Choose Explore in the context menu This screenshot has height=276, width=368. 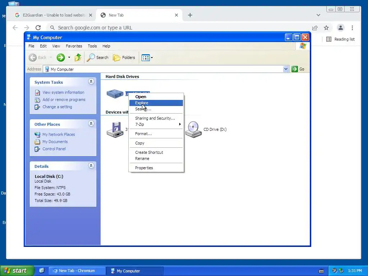[156, 103]
